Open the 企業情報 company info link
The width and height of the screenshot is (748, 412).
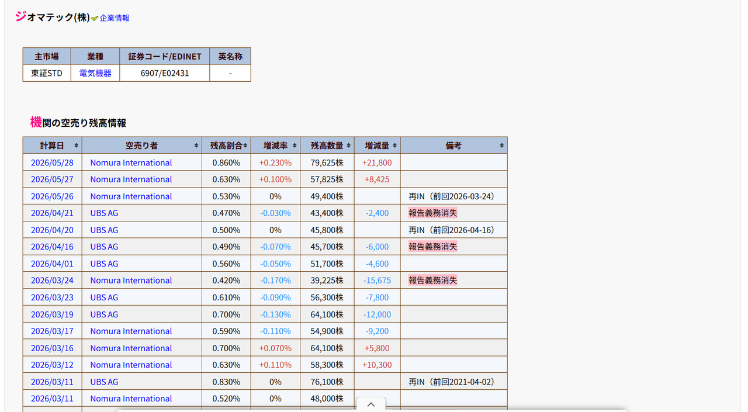coord(115,18)
